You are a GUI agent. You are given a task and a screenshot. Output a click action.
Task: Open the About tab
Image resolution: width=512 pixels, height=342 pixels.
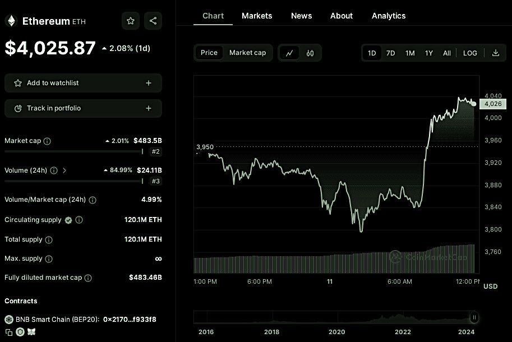click(x=341, y=16)
